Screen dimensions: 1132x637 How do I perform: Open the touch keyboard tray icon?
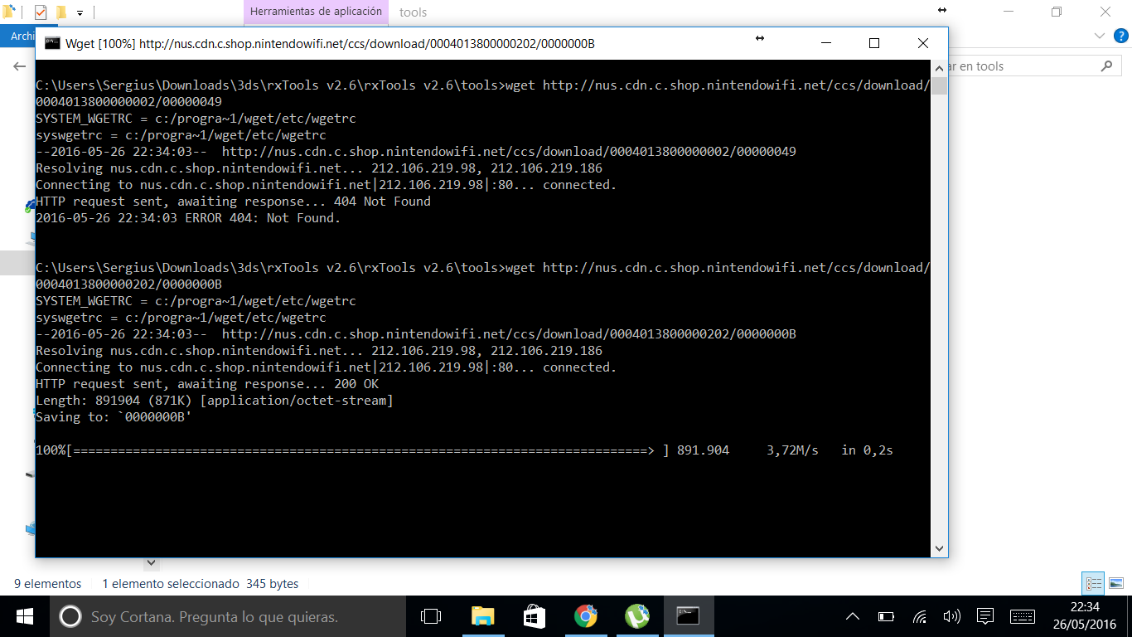[x=1023, y=616]
